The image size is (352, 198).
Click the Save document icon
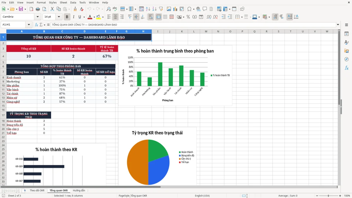click(x=21, y=9)
